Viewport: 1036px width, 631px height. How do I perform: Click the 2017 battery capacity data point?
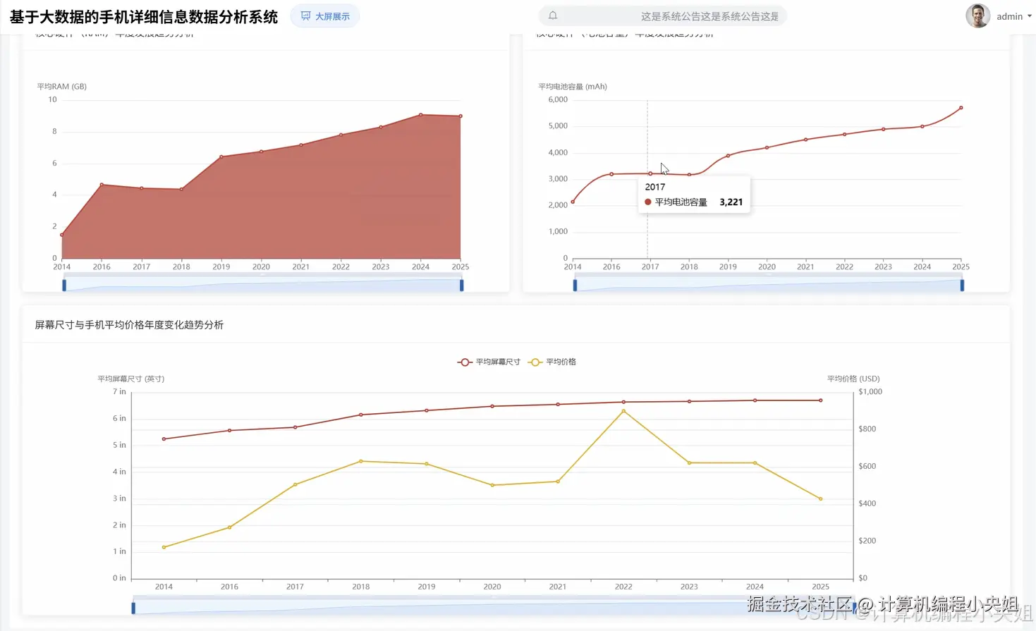650,173
